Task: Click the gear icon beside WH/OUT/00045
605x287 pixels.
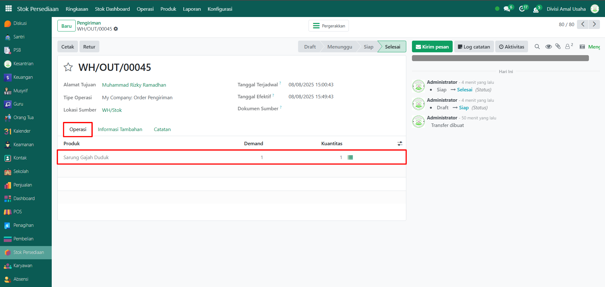Action: 116,29
